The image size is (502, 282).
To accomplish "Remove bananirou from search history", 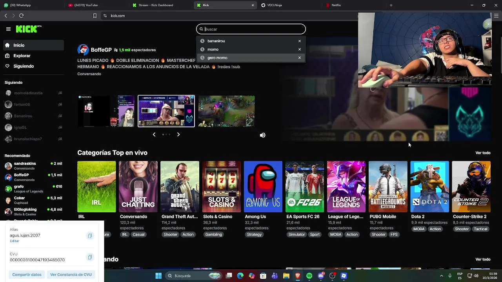I will pos(300,41).
